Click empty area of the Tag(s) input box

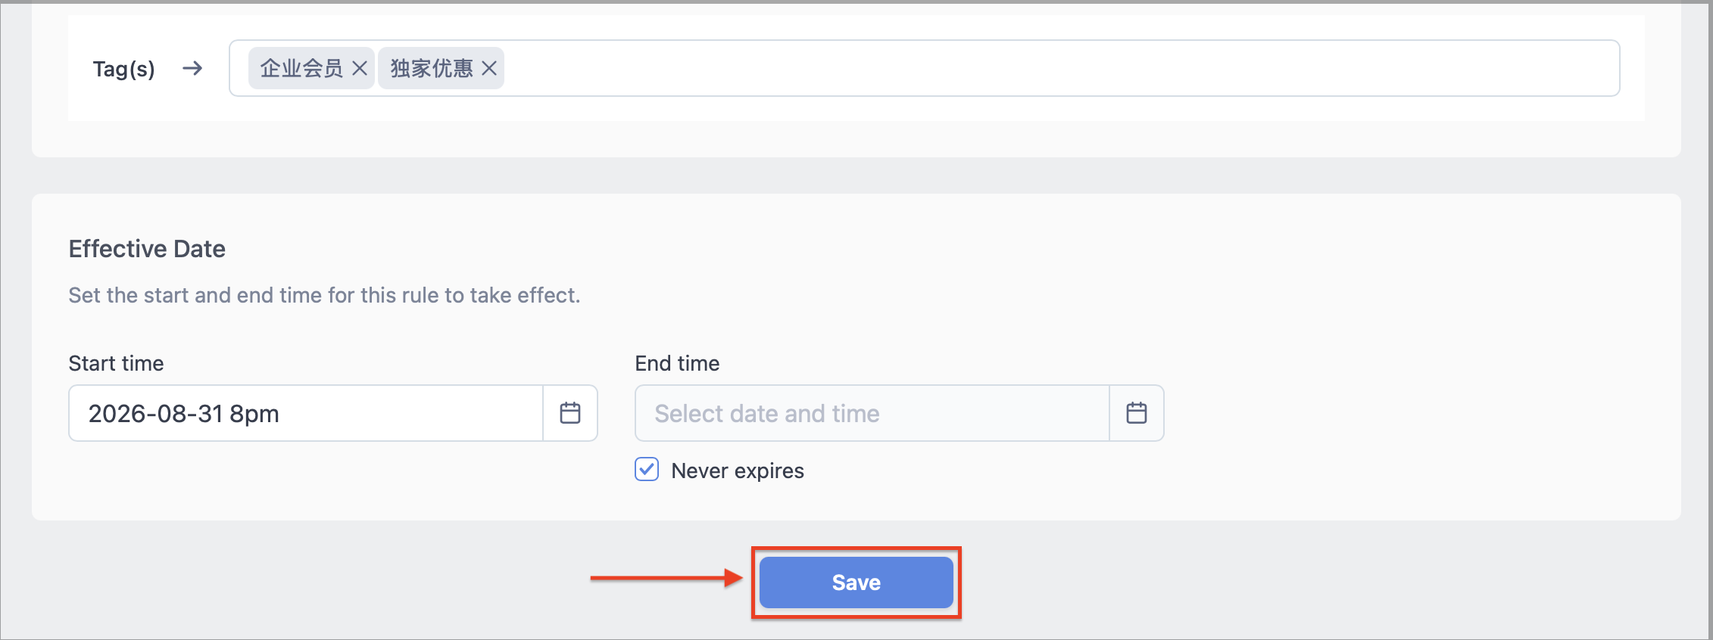click(1060, 68)
